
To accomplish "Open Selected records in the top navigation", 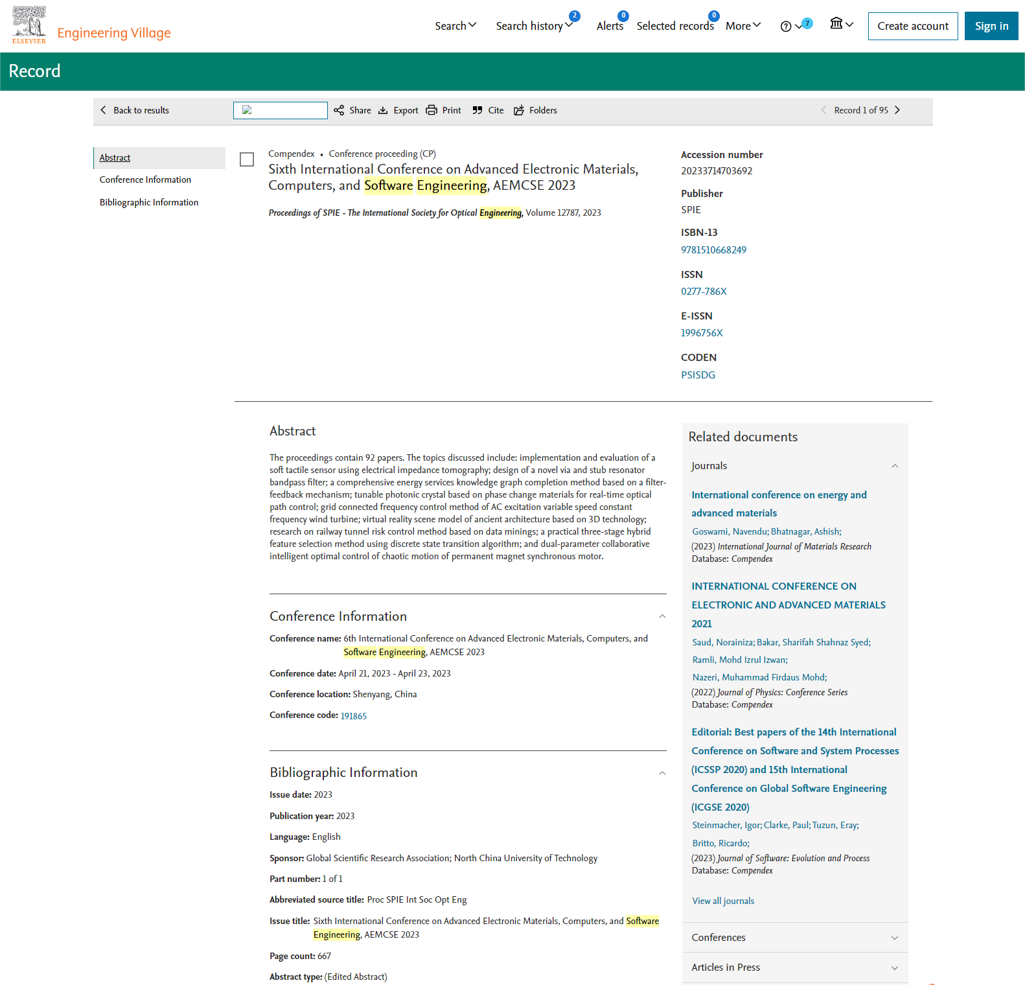I will pyautogui.click(x=675, y=26).
